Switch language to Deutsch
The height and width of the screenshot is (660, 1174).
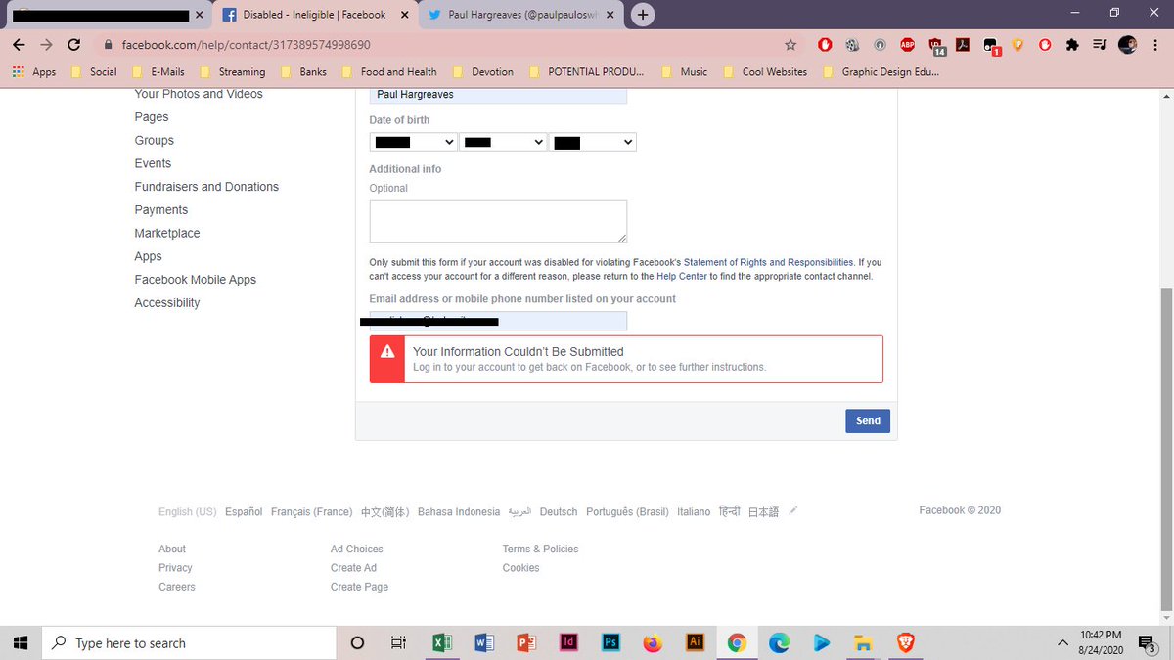tap(559, 512)
